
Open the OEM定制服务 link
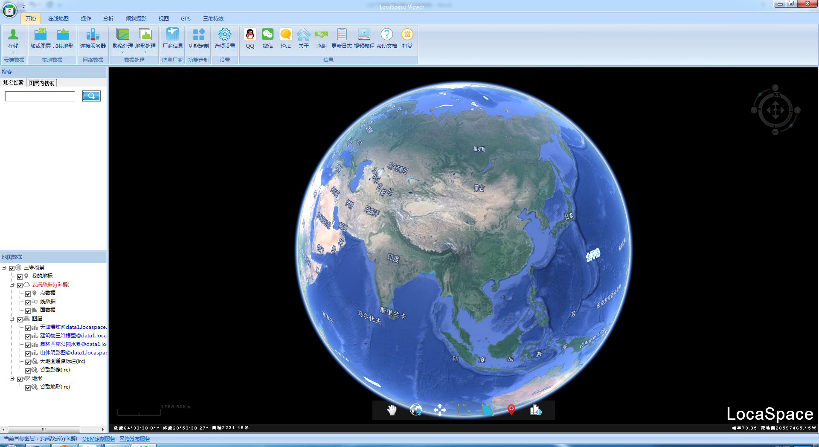(99, 438)
